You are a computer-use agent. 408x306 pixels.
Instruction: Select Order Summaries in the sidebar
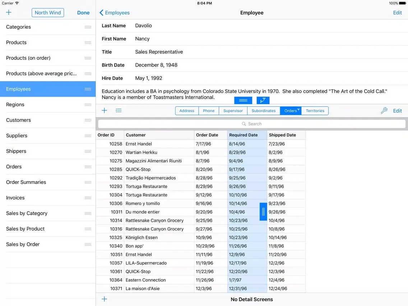pyautogui.click(x=48, y=182)
